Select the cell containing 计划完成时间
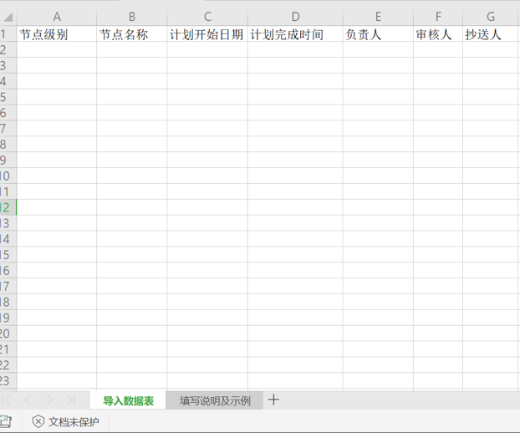This screenshot has height=433, width=520. pos(295,34)
